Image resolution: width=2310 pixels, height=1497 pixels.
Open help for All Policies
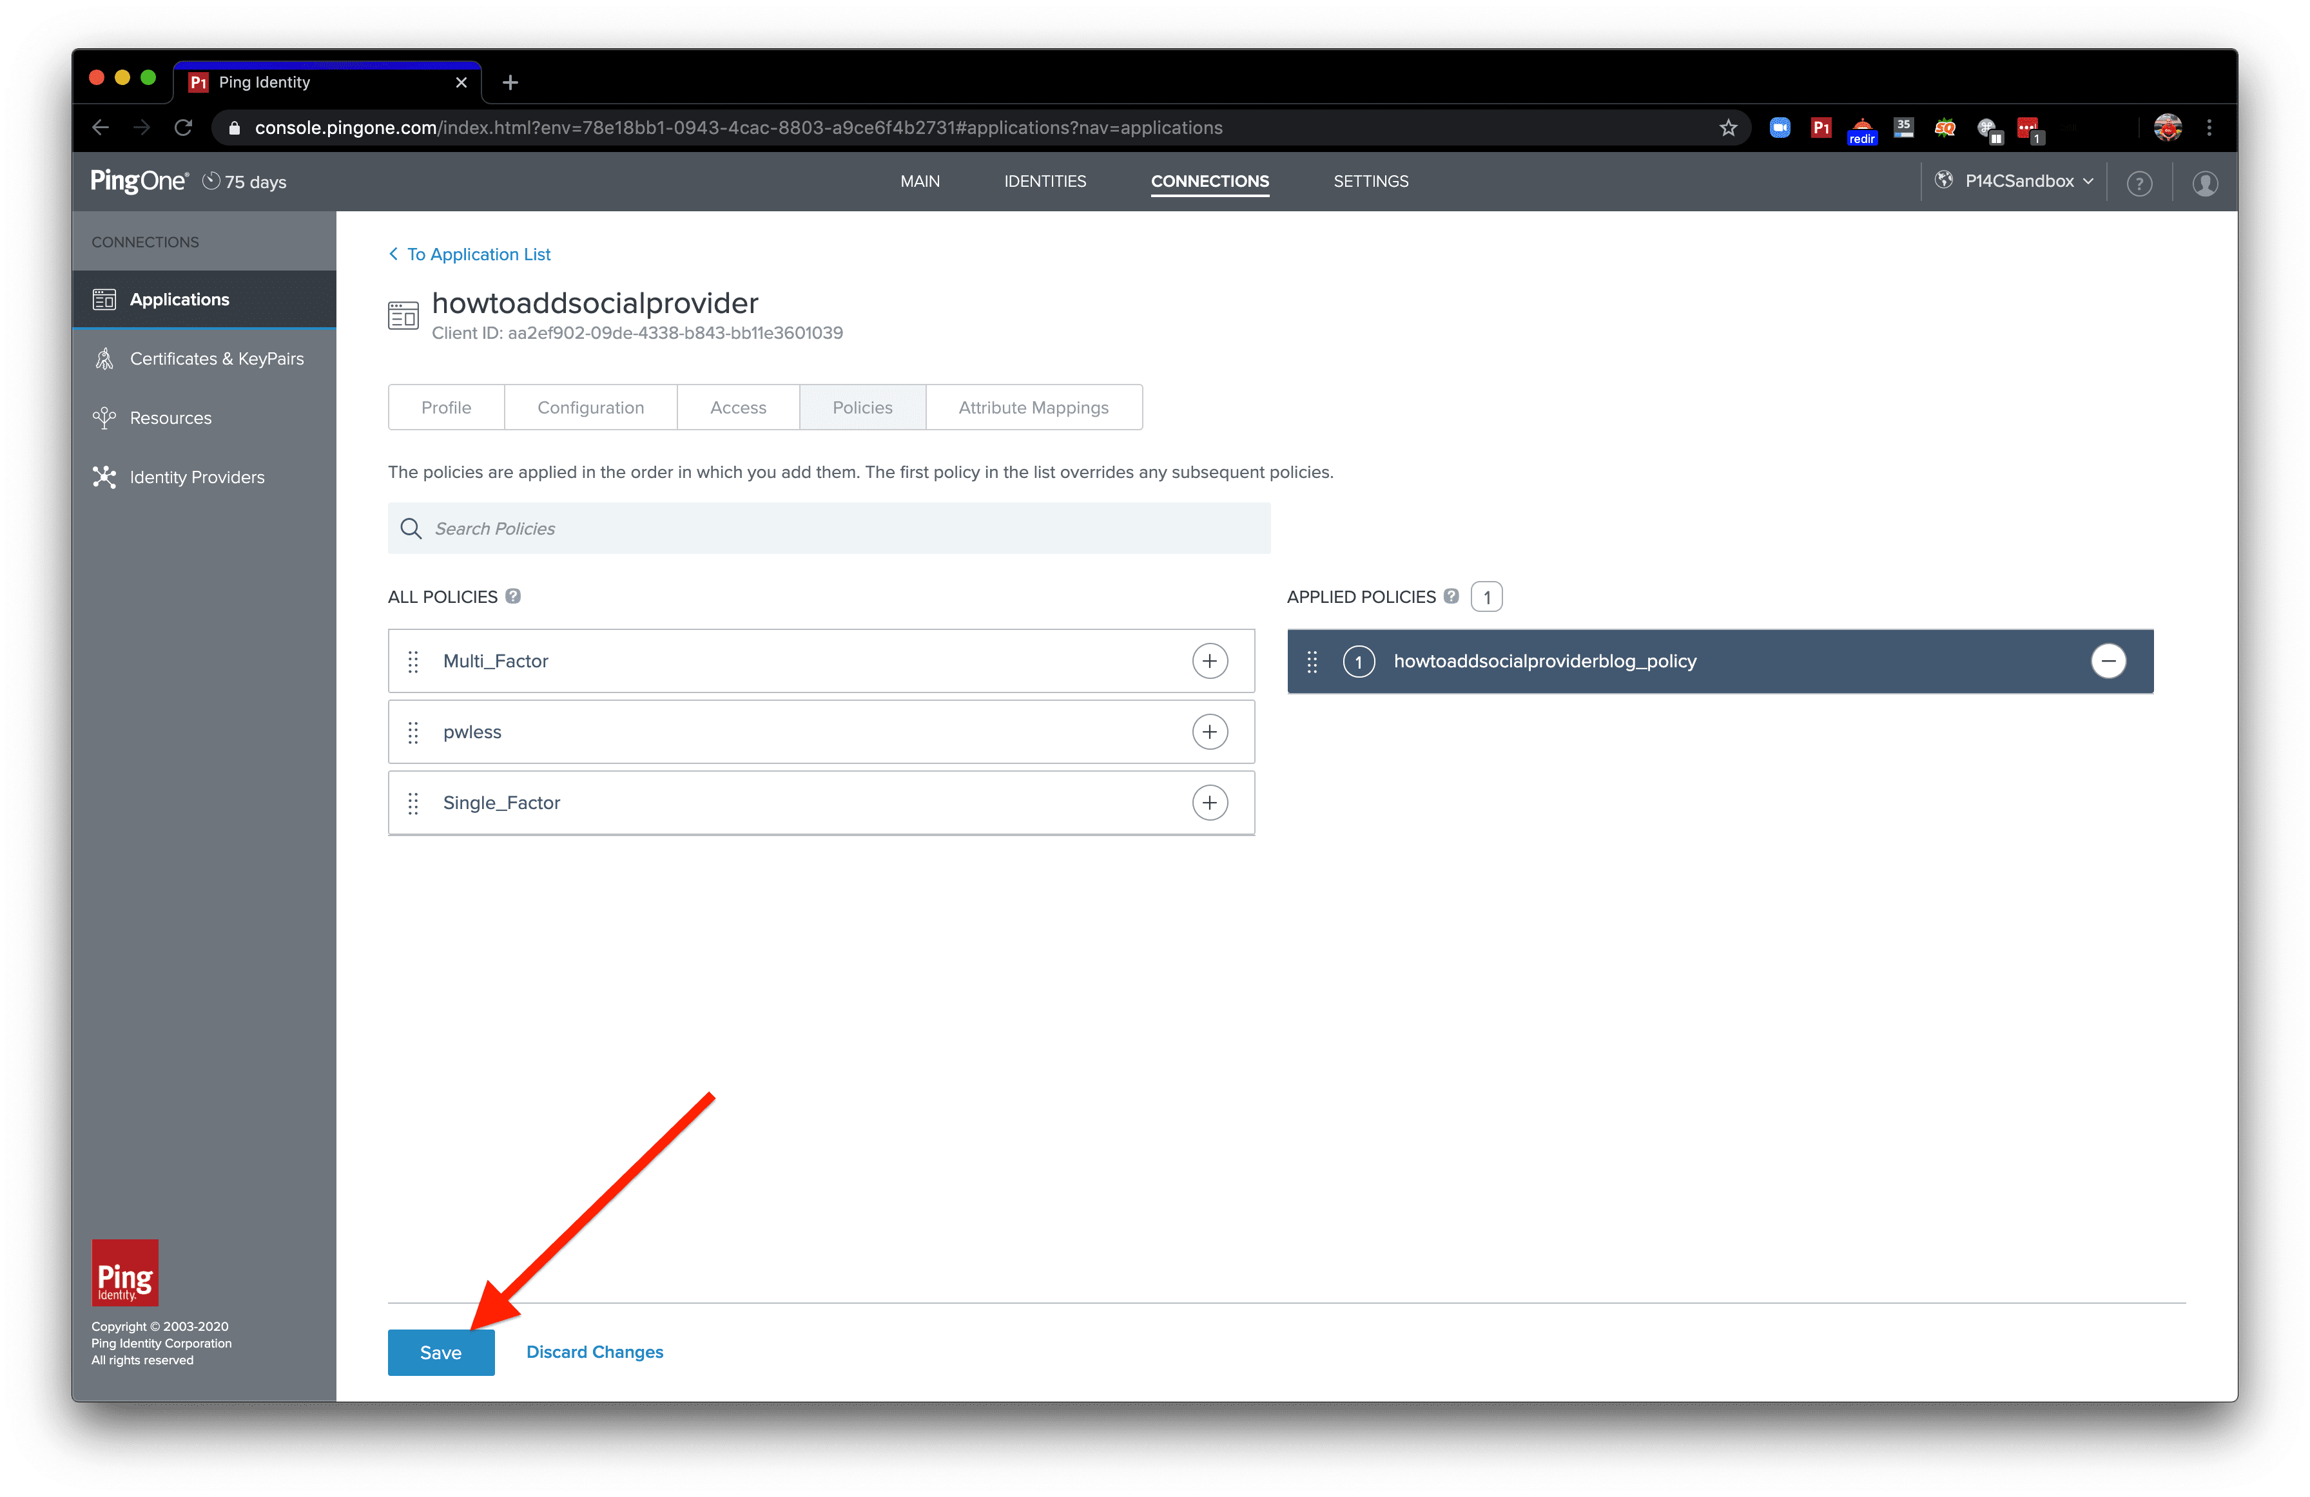[x=514, y=596]
